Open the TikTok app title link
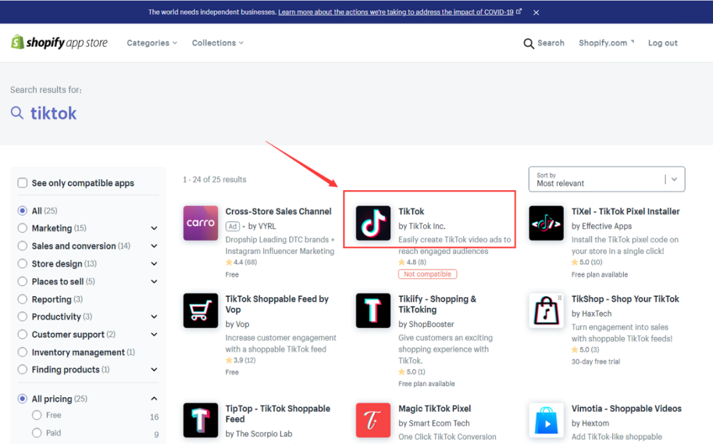 point(411,211)
